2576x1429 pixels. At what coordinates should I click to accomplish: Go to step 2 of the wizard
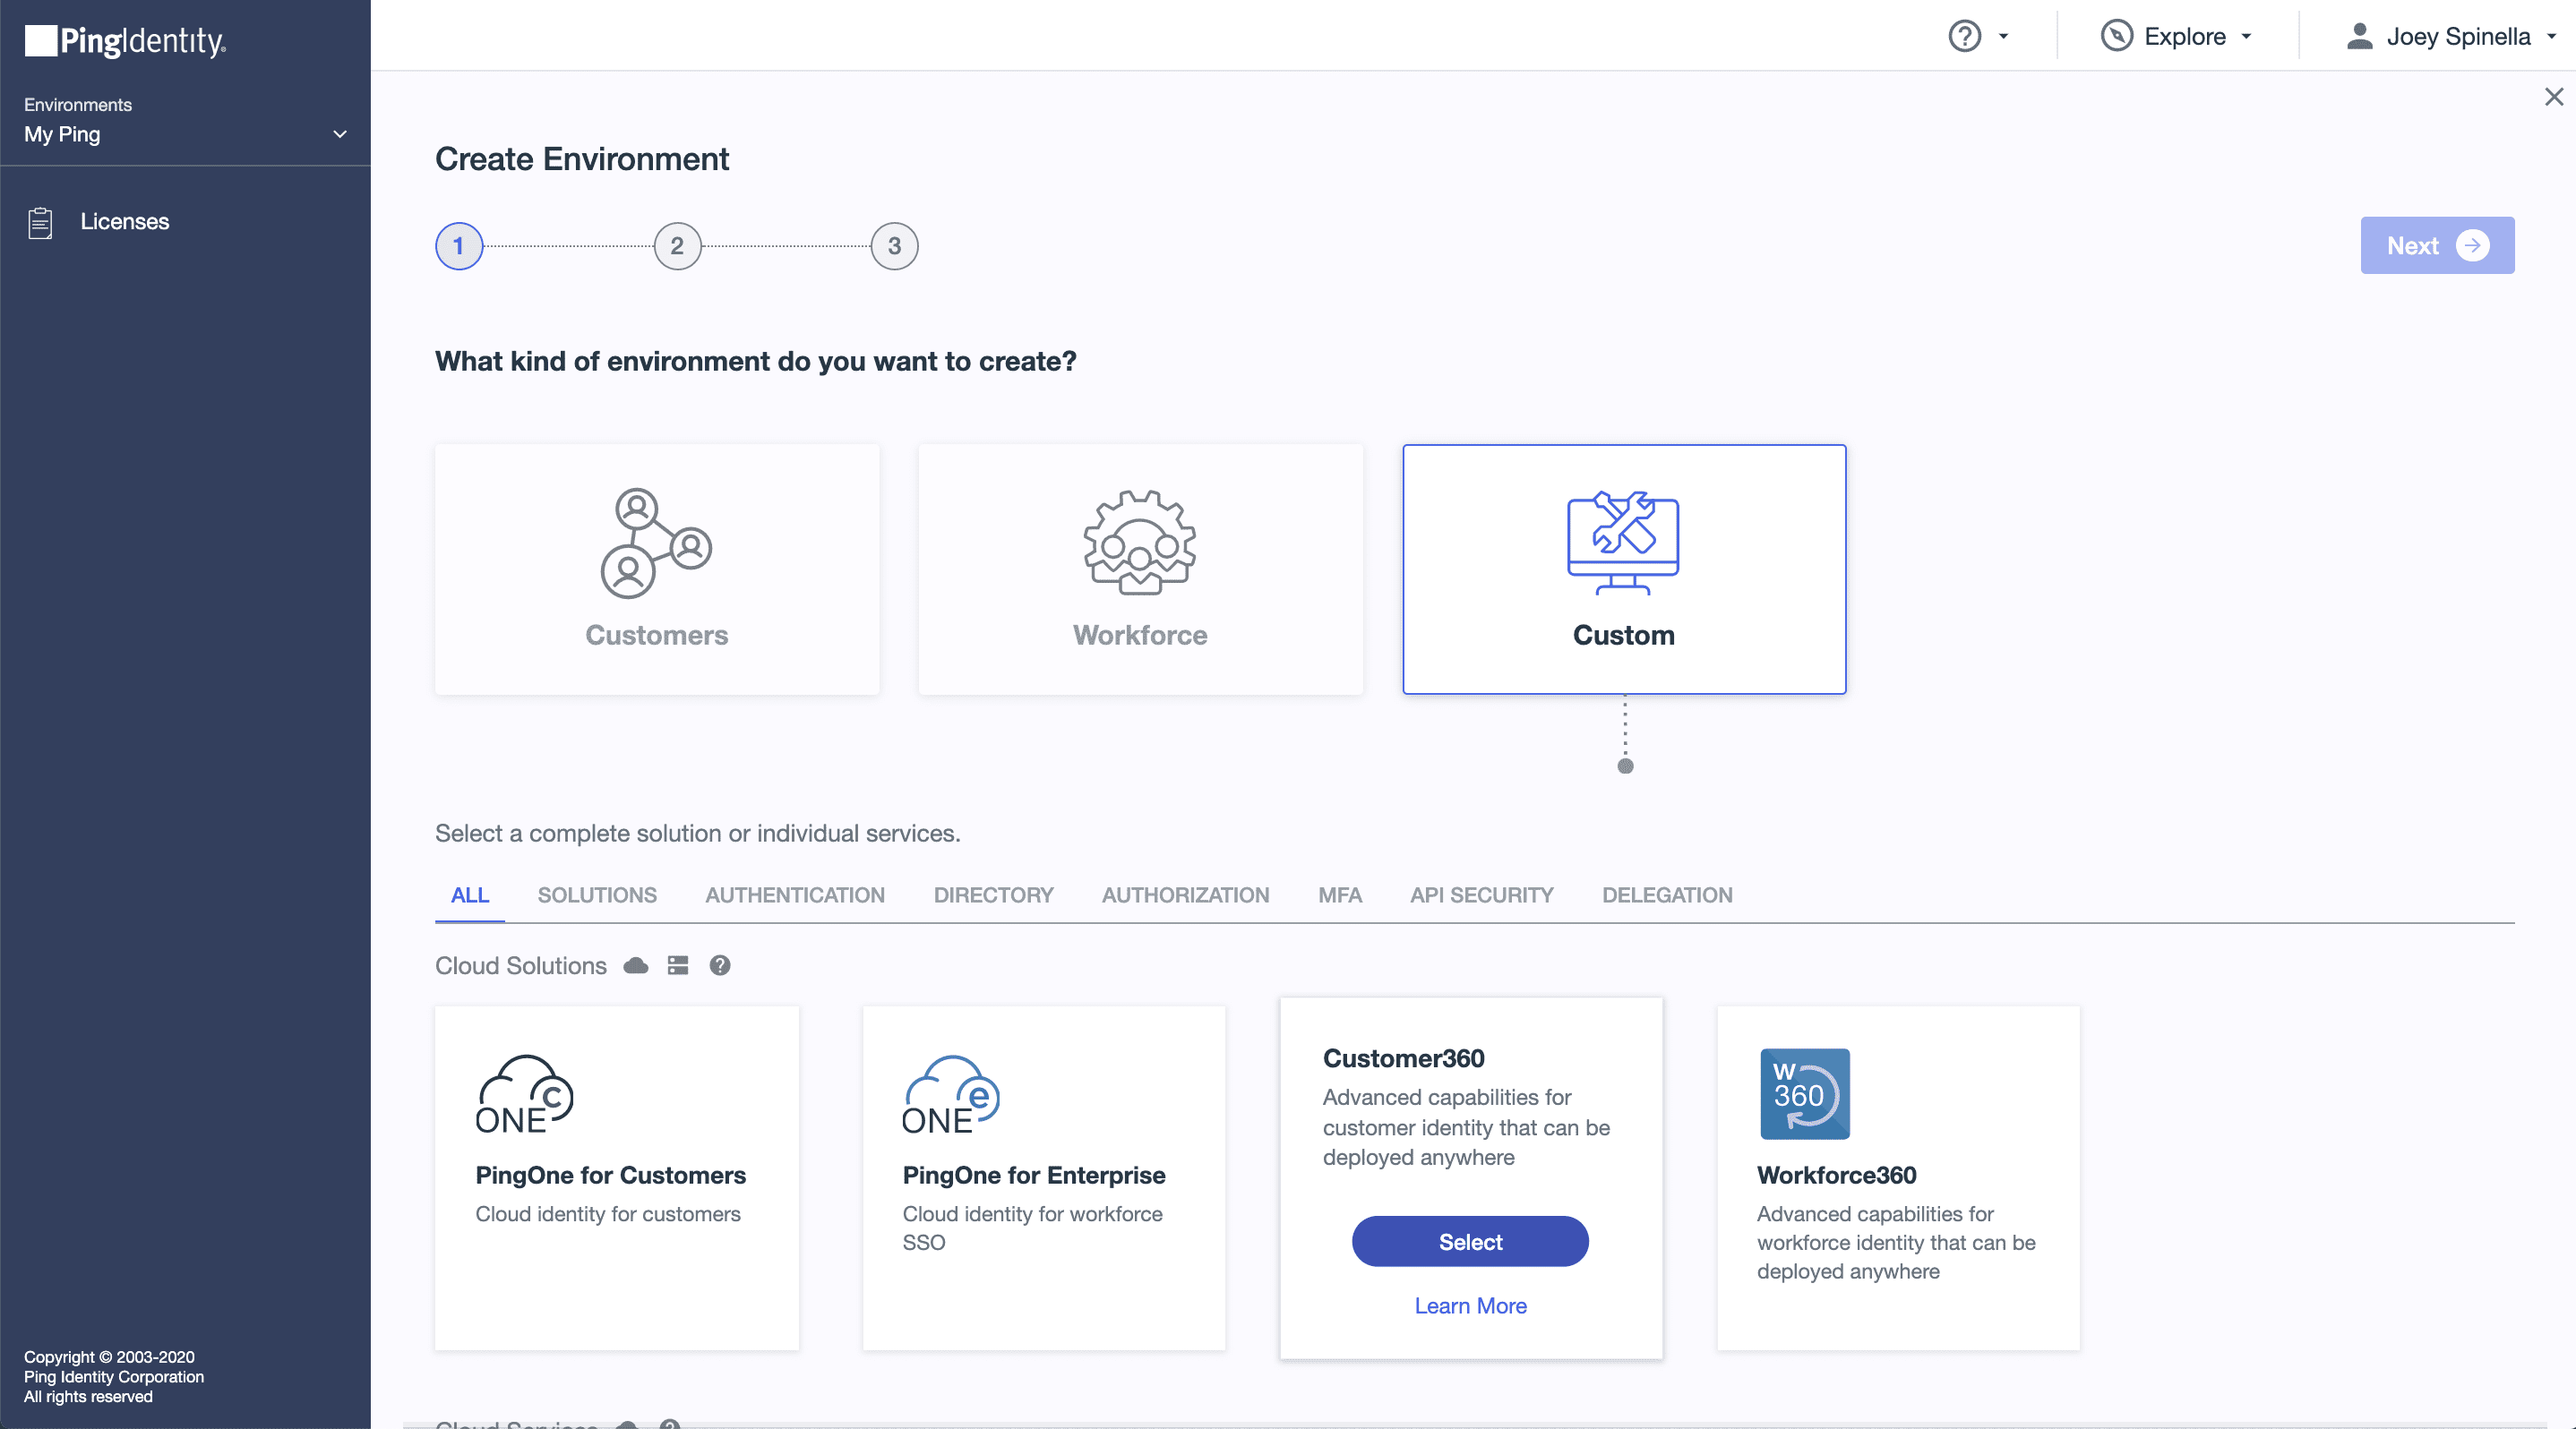click(x=677, y=246)
